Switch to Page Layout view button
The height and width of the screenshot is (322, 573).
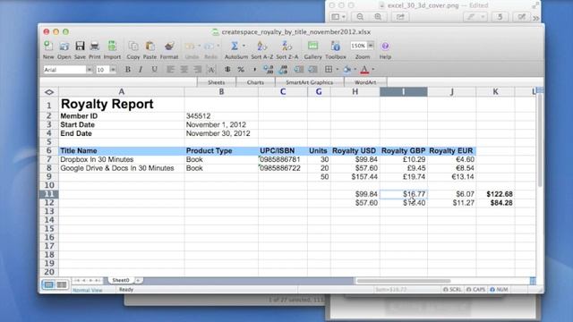[62, 284]
